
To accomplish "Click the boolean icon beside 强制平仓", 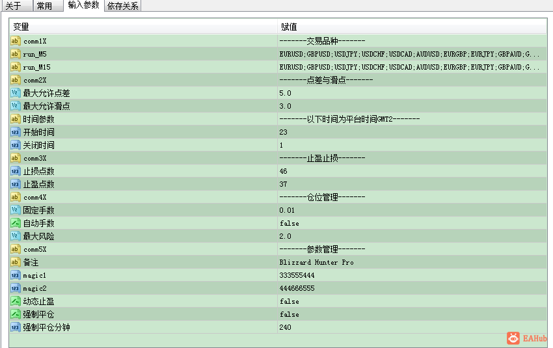I will pyautogui.click(x=15, y=314).
